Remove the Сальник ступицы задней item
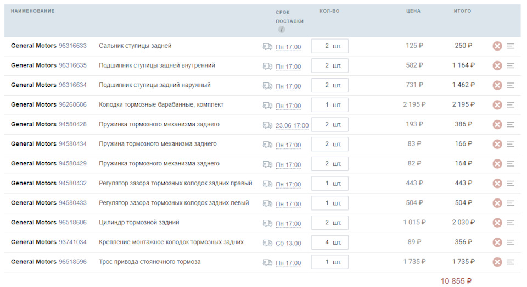The width and height of the screenshot is (527, 287). click(497, 46)
